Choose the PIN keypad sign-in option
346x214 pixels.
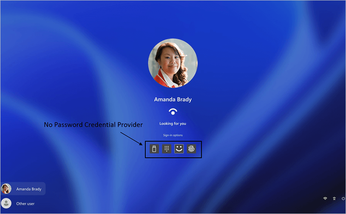pyautogui.click(x=166, y=149)
